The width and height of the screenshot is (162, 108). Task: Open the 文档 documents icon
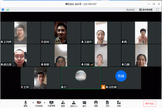click(107, 104)
